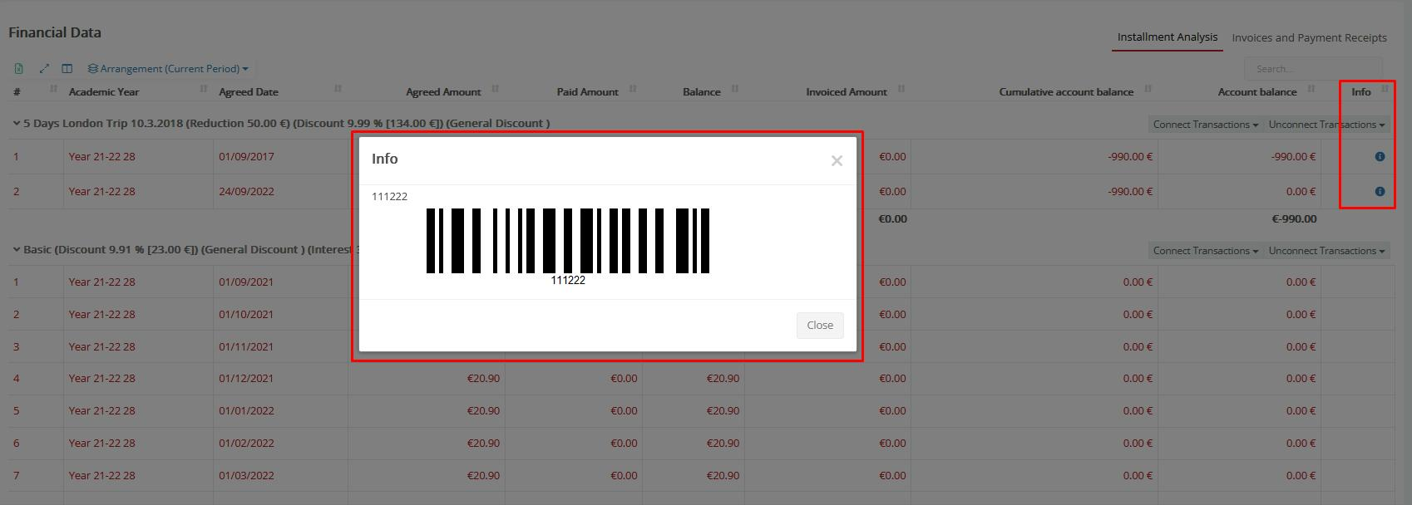Click the Cumulative account balance header

(1066, 92)
